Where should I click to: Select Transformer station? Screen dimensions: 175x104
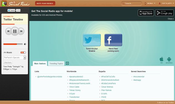pyautogui.click(x=74, y=97)
